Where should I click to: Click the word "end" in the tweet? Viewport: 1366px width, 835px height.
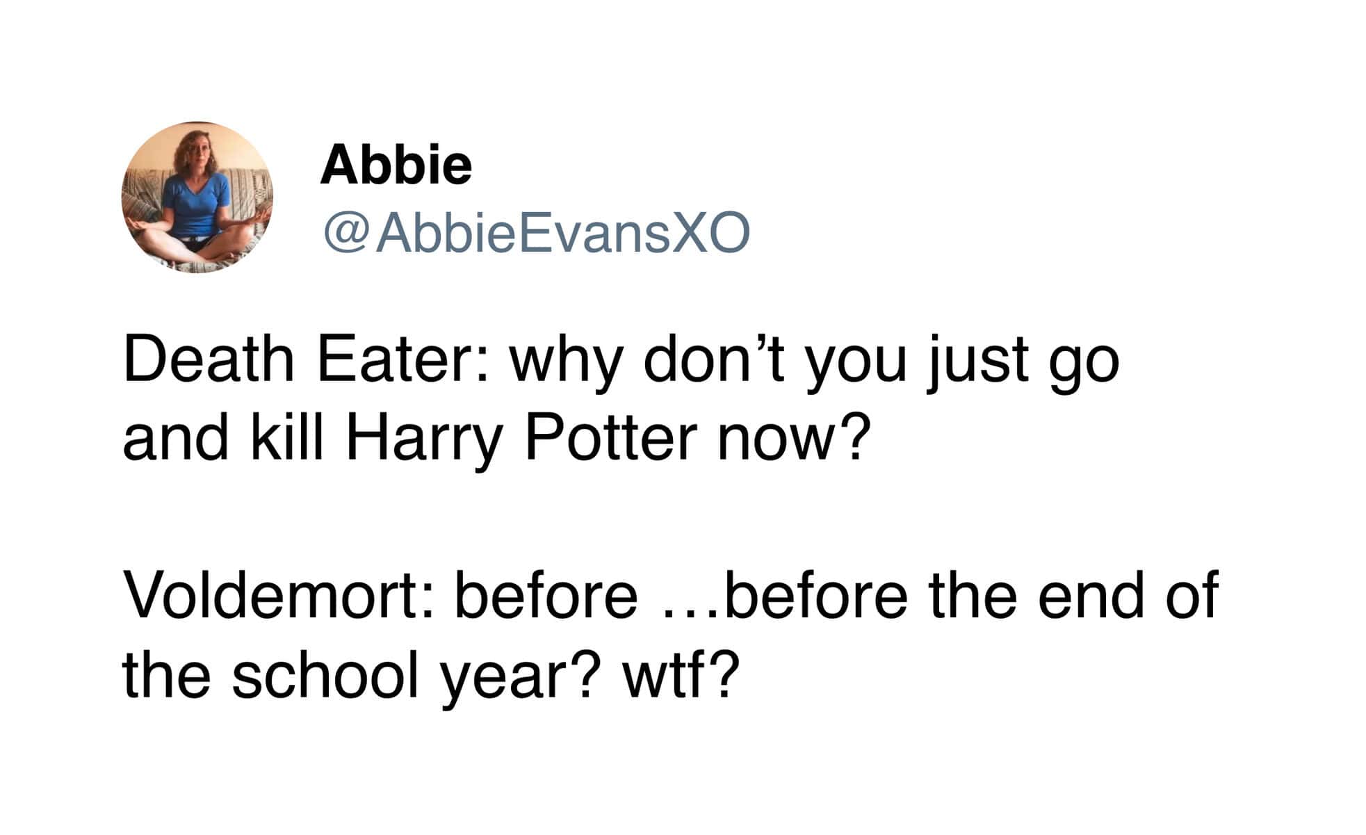coord(1091,595)
